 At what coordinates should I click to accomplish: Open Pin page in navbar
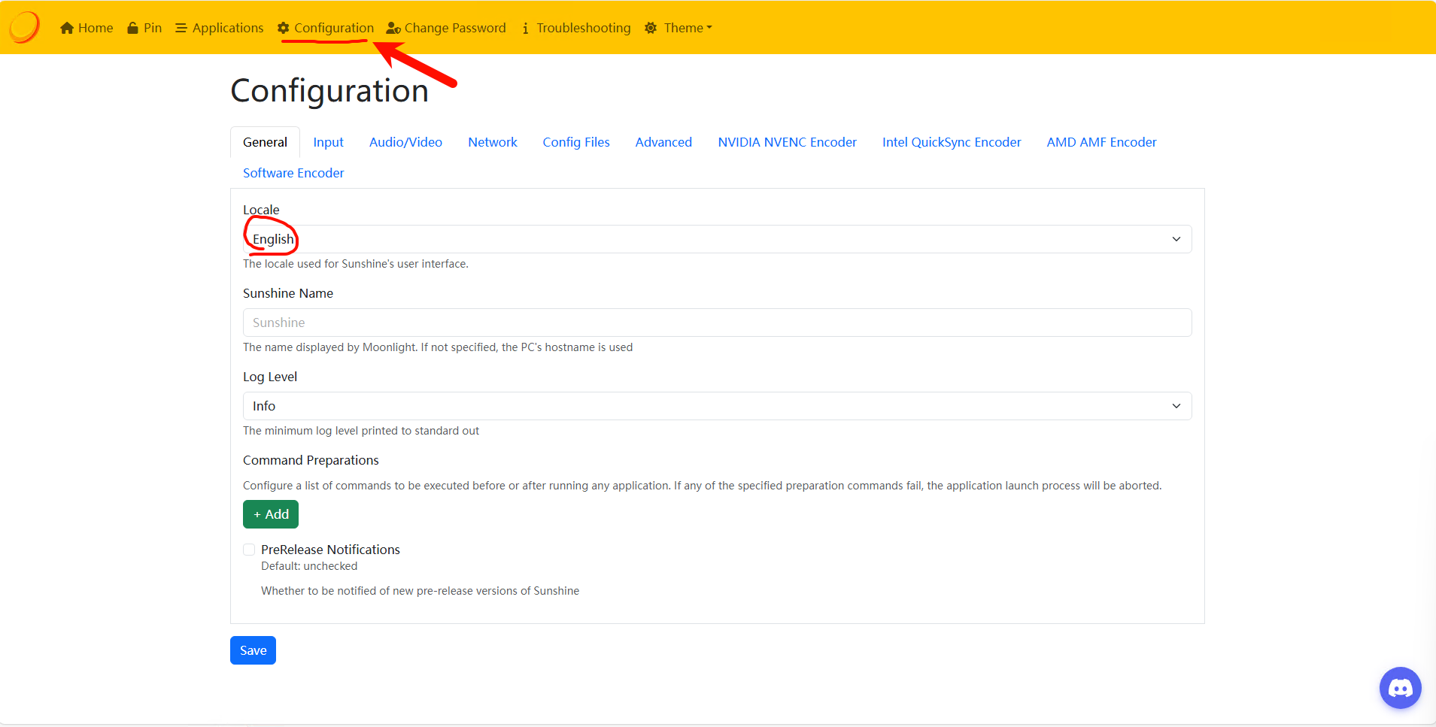pyautogui.click(x=144, y=28)
